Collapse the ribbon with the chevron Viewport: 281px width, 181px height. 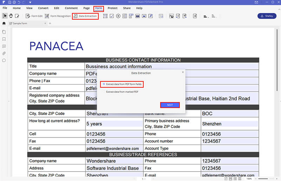[279, 9]
